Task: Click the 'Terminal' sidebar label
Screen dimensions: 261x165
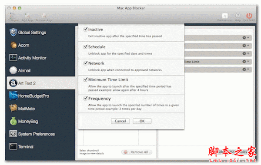Action: (x=26, y=147)
